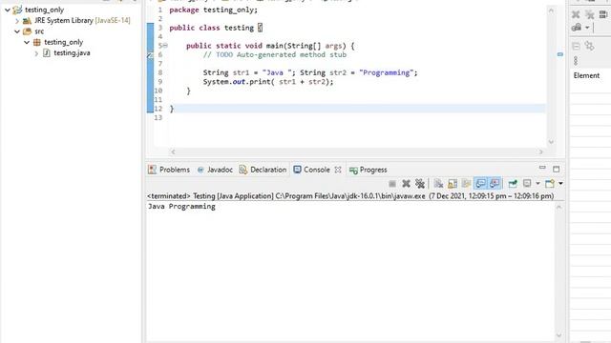Toggle Scroll Lock in the Console
611x343 pixels.
[453, 184]
